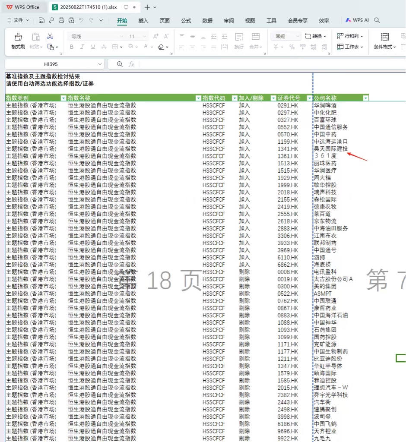Screen dimensions: 406x442
Task: Expand the font size 11 dropdown
Action: tap(144, 36)
